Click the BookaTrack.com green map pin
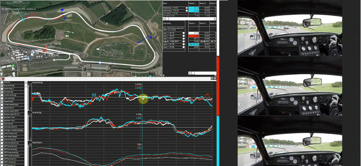Image resolution: width=361 pixels, height=166 pixels. pos(14,66)
